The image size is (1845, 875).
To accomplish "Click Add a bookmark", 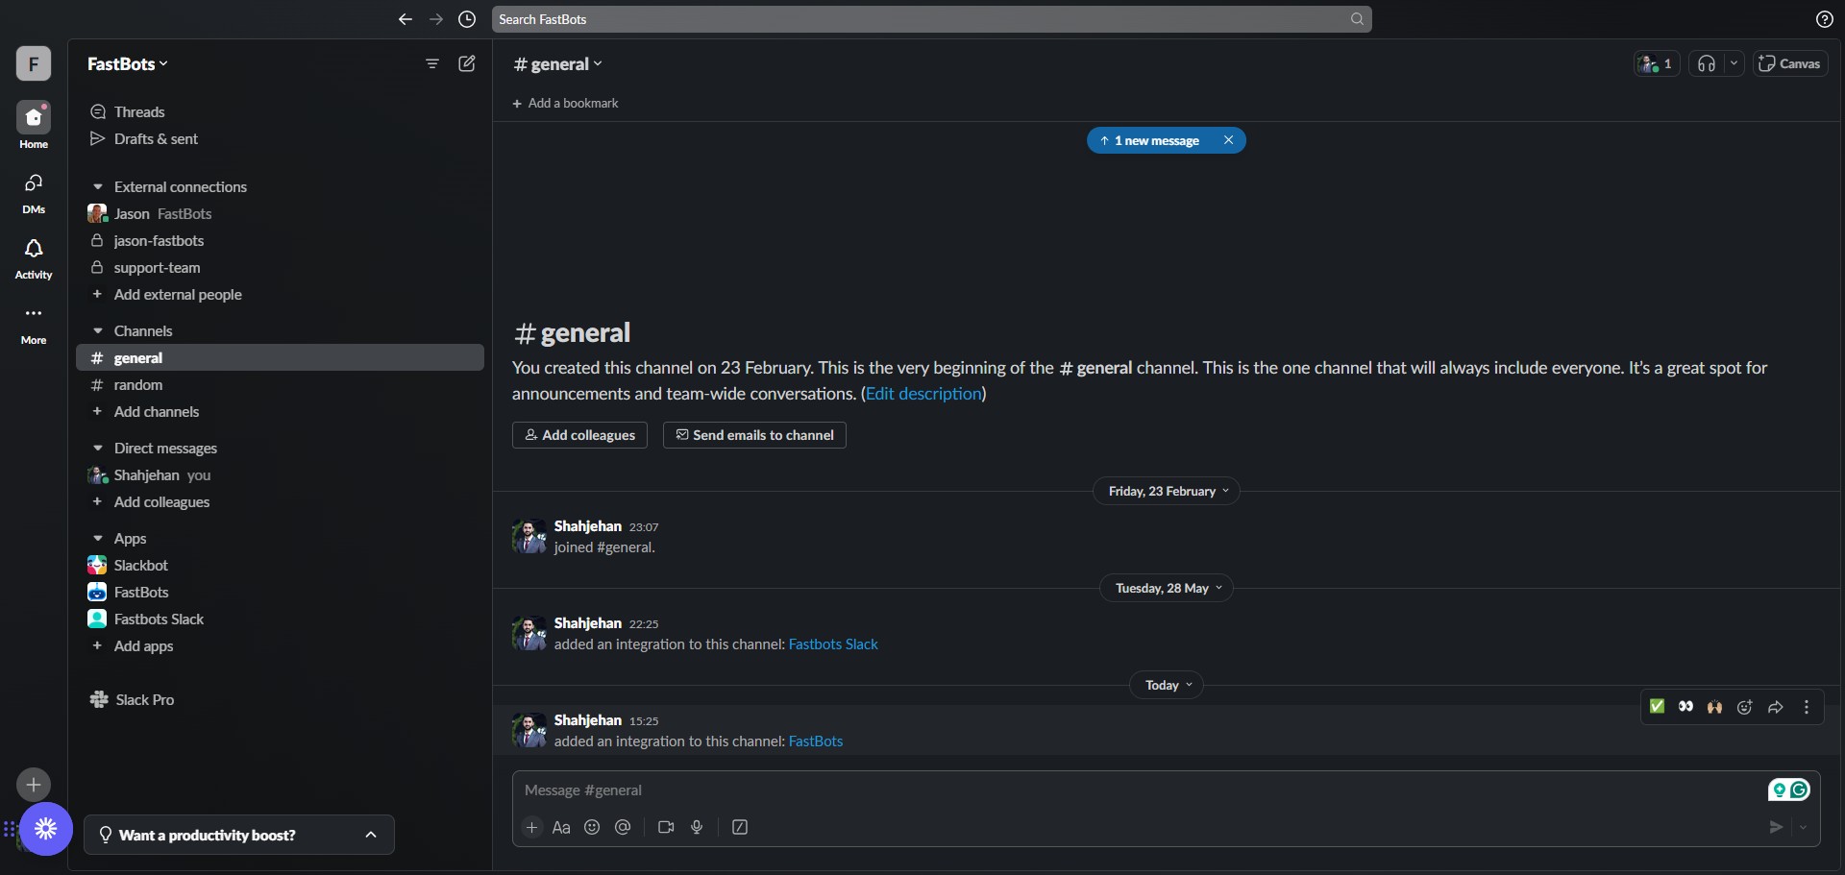I will coord(565,104).
